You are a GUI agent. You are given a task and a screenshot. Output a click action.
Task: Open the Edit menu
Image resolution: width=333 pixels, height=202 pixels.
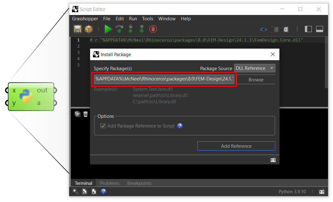pyautogui.click(x=120, y=19)
